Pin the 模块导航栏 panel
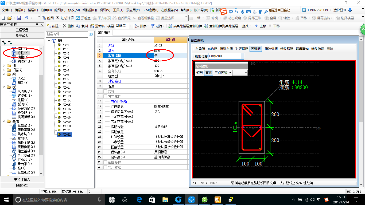This screenshot has width=365, height=205. pos(37,24)
